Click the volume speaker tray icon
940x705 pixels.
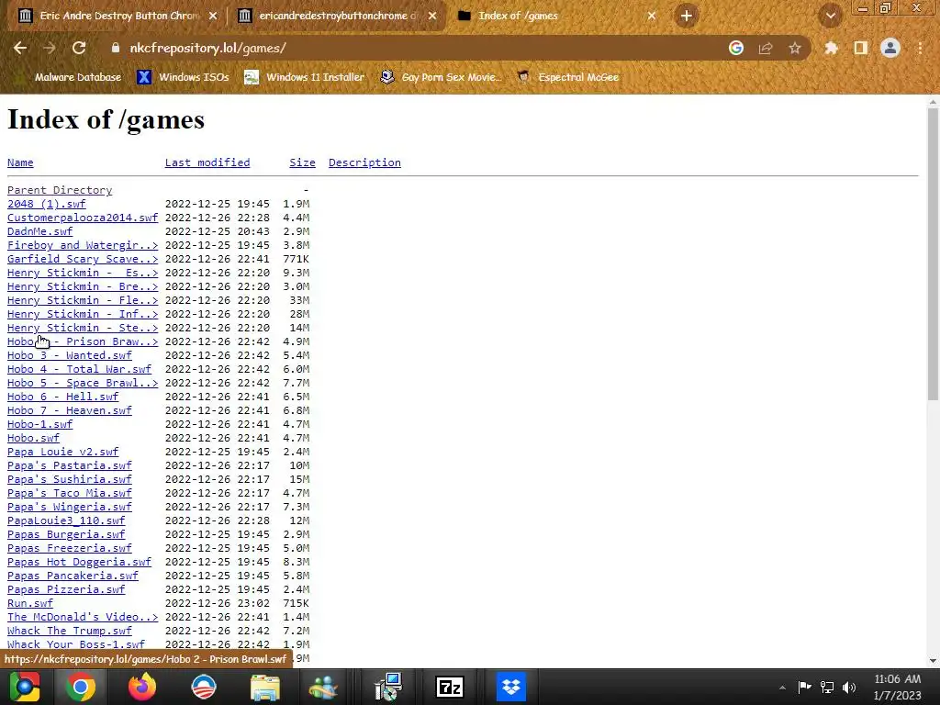coord(849,687)
